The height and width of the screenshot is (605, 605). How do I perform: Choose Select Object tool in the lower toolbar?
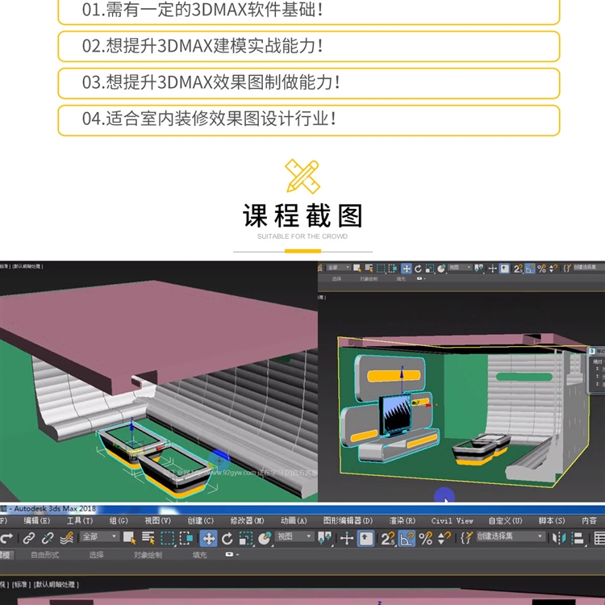(130, 538)
